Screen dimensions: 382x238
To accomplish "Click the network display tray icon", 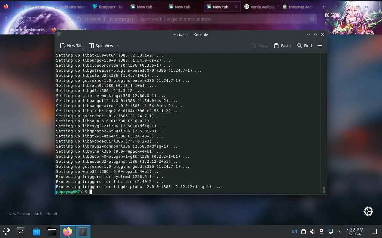I will [x=330, y=231].
